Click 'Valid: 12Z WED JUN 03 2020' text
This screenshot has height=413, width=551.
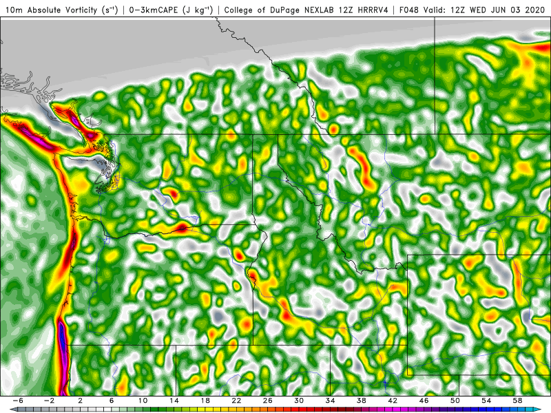tap(484, 10)
